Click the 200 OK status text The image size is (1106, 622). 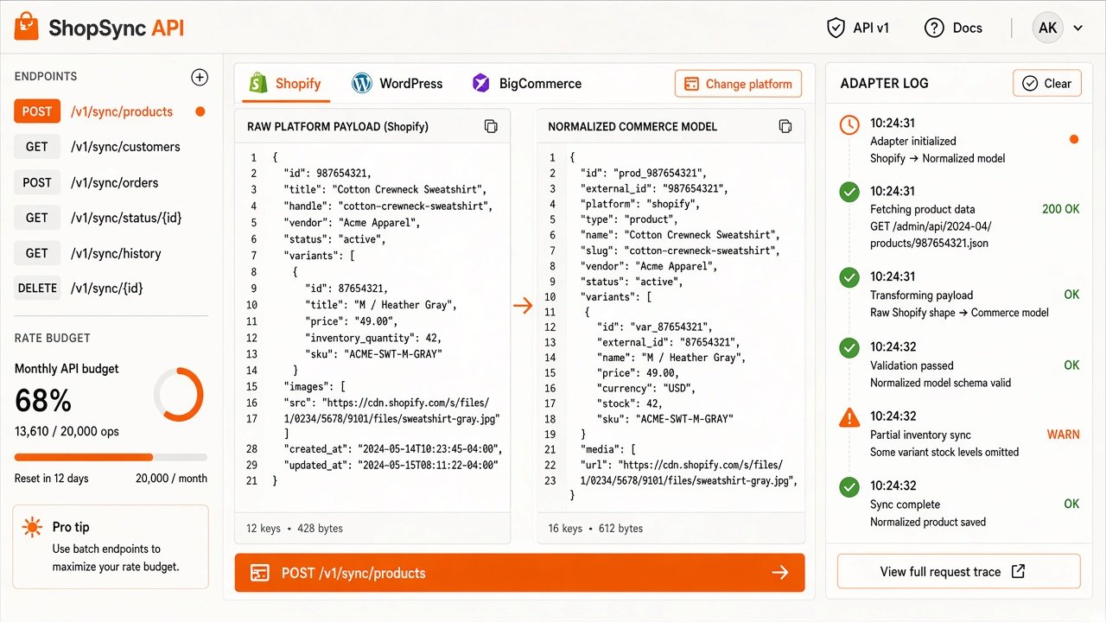click(x=1060, y=209)
